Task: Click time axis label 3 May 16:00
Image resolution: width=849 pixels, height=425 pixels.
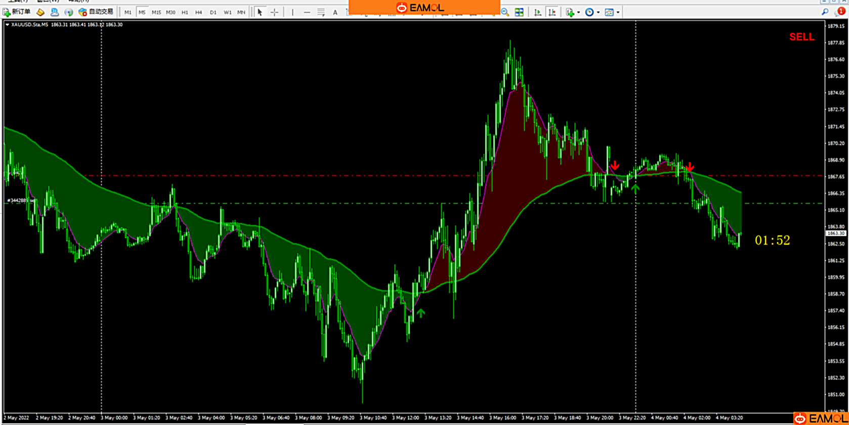Action: [503, 418]
